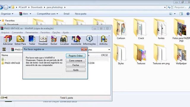This screenshot has width=190, height=107.
Task: Show more WinRAR toolbar buttons chevron
Action: 109,36
